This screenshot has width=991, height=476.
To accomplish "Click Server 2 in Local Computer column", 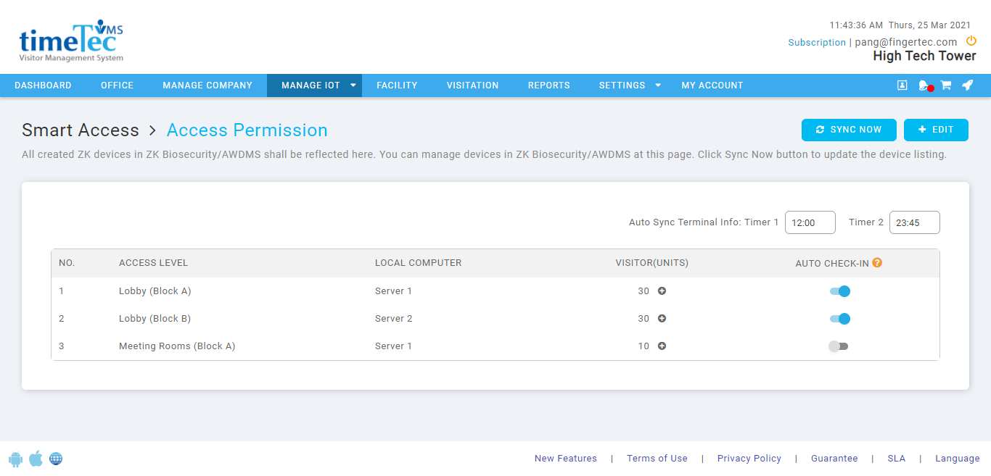I will click(393, 319).
